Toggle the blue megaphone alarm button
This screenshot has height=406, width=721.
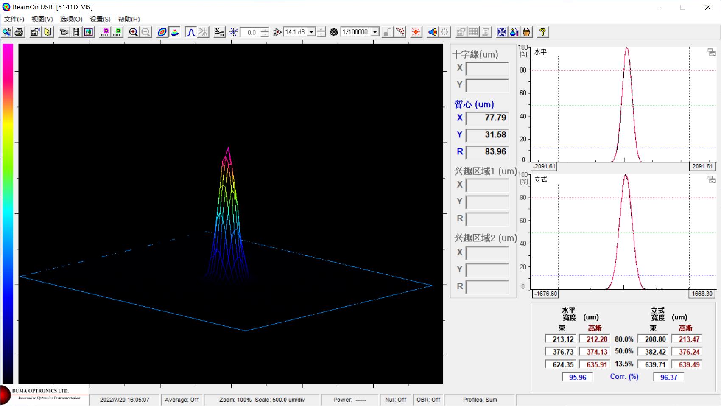432,32
